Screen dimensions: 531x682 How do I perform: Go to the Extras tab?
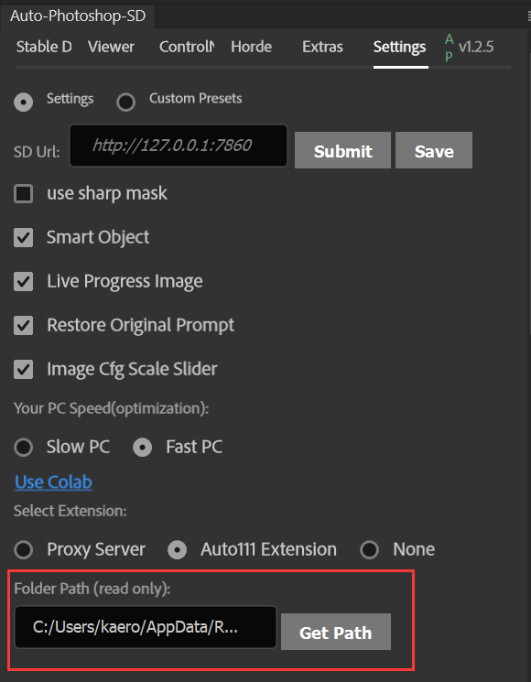tap(322, 47)
